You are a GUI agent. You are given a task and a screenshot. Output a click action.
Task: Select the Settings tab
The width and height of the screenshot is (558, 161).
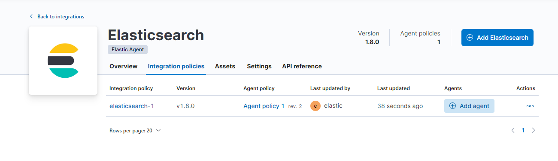tap(259, 66)
